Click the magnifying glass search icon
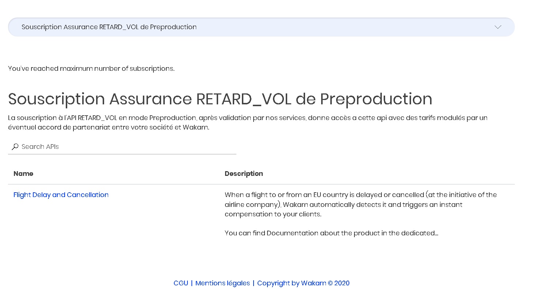Viewport: 551px width, 289px height. point(15,147)
